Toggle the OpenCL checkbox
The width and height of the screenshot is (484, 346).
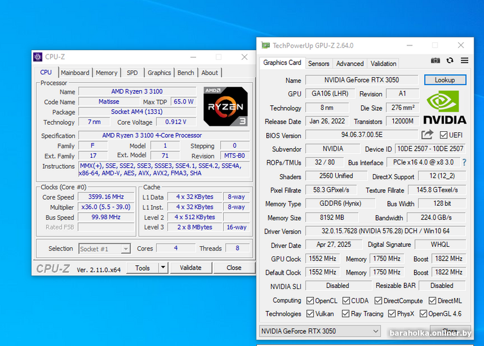310,301
